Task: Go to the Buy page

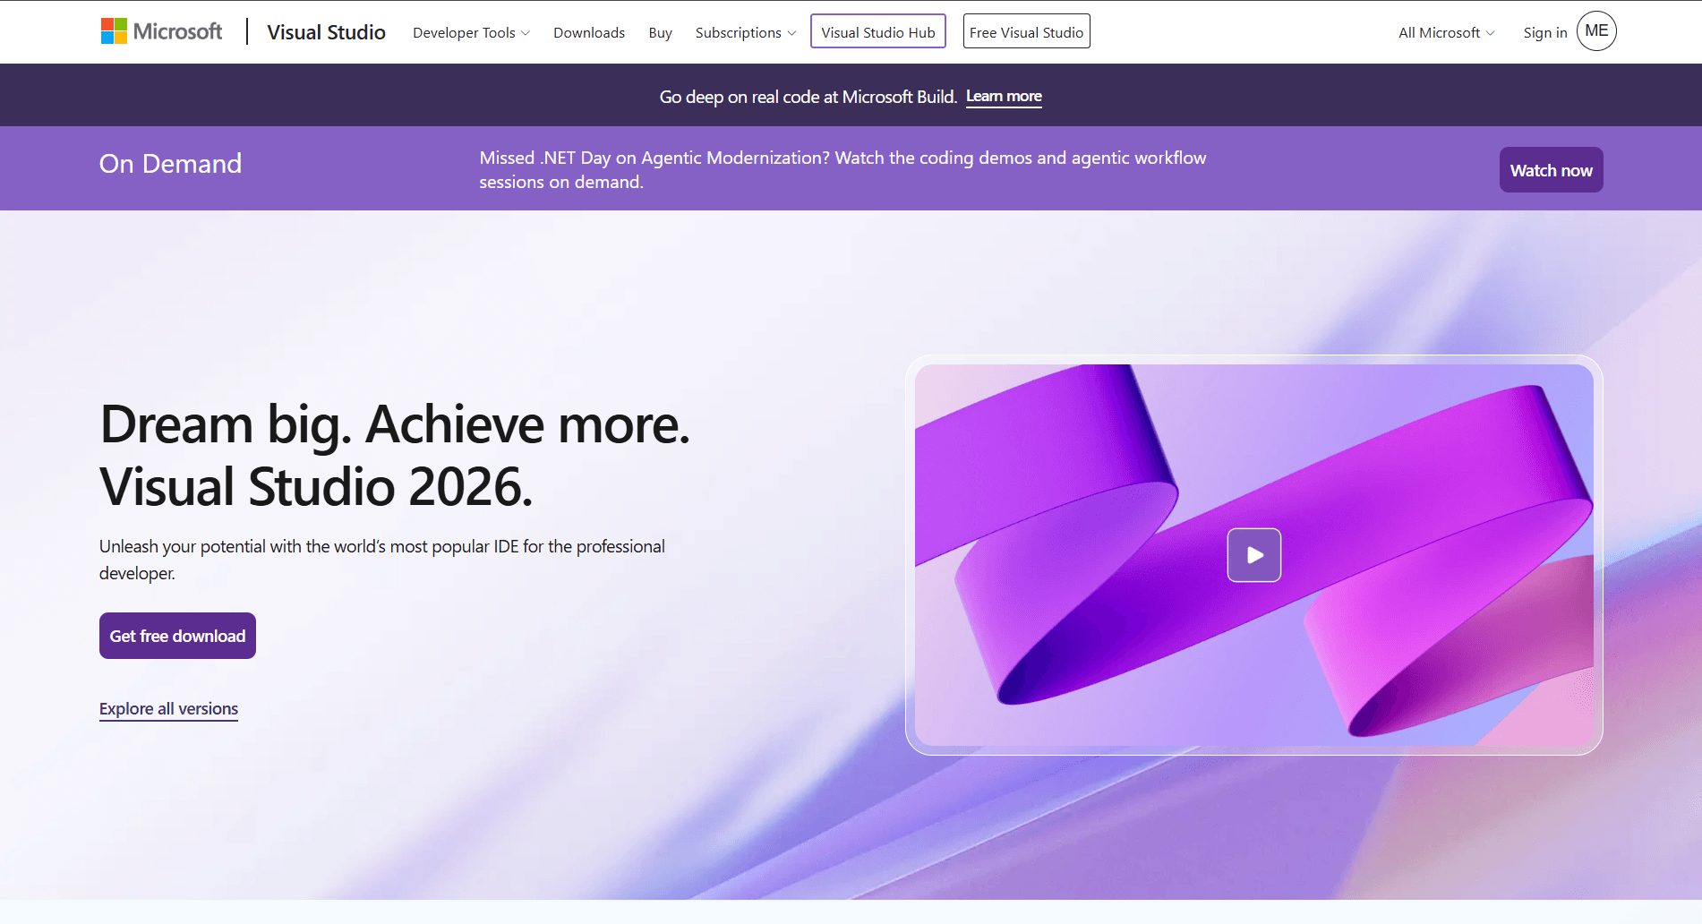Action: 660,32
